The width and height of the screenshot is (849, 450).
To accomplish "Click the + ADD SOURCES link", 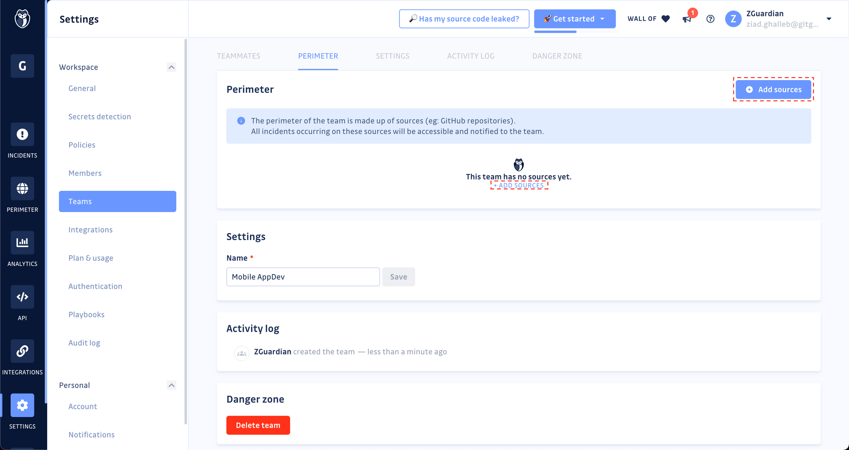I will point(519,185).
